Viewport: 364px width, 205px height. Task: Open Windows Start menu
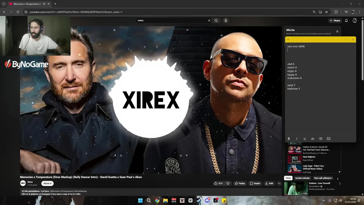[140, 200]
